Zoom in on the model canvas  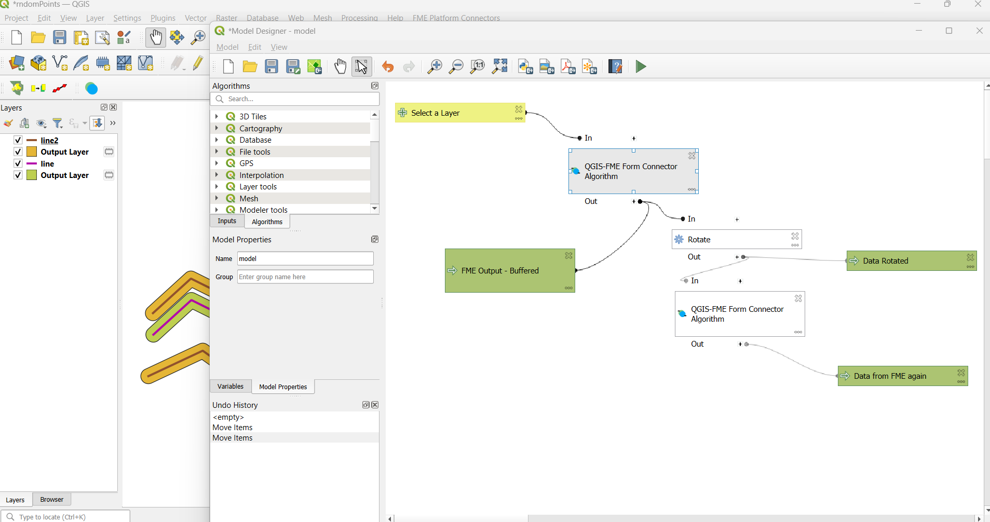click(x=435, y=67)
